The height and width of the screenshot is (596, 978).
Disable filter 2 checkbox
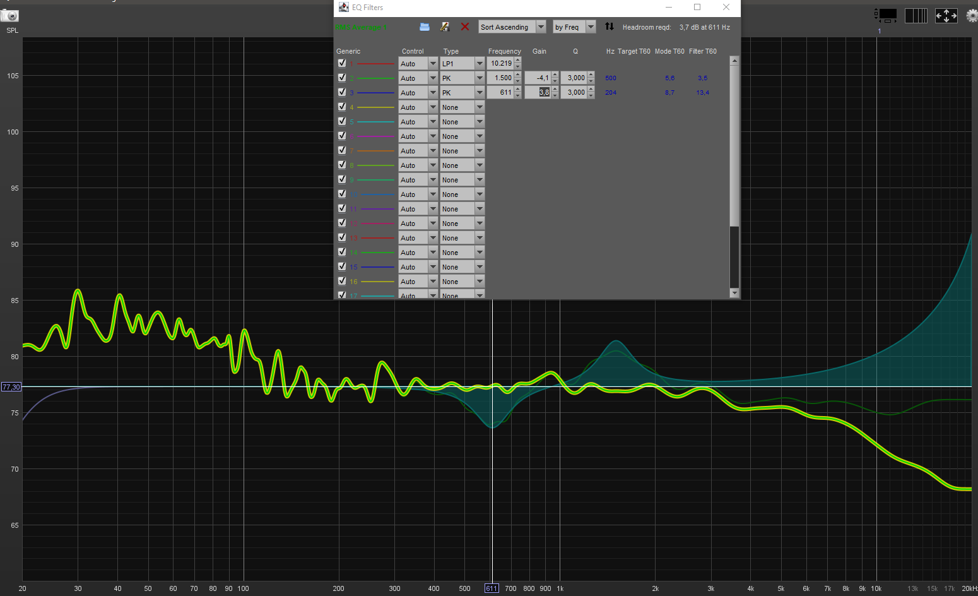(x=342, y=78)
